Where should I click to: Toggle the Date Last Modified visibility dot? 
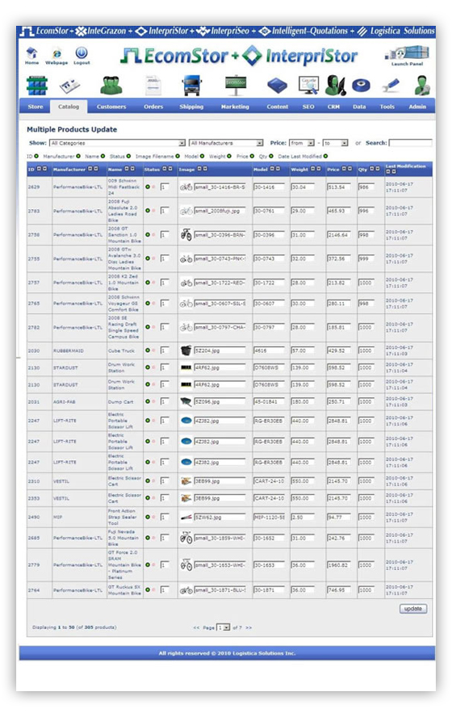pos(325,156)
